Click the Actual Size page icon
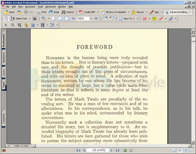Viewport: 196px width, 154px height. pyautogui.click(x=54, y=19)
